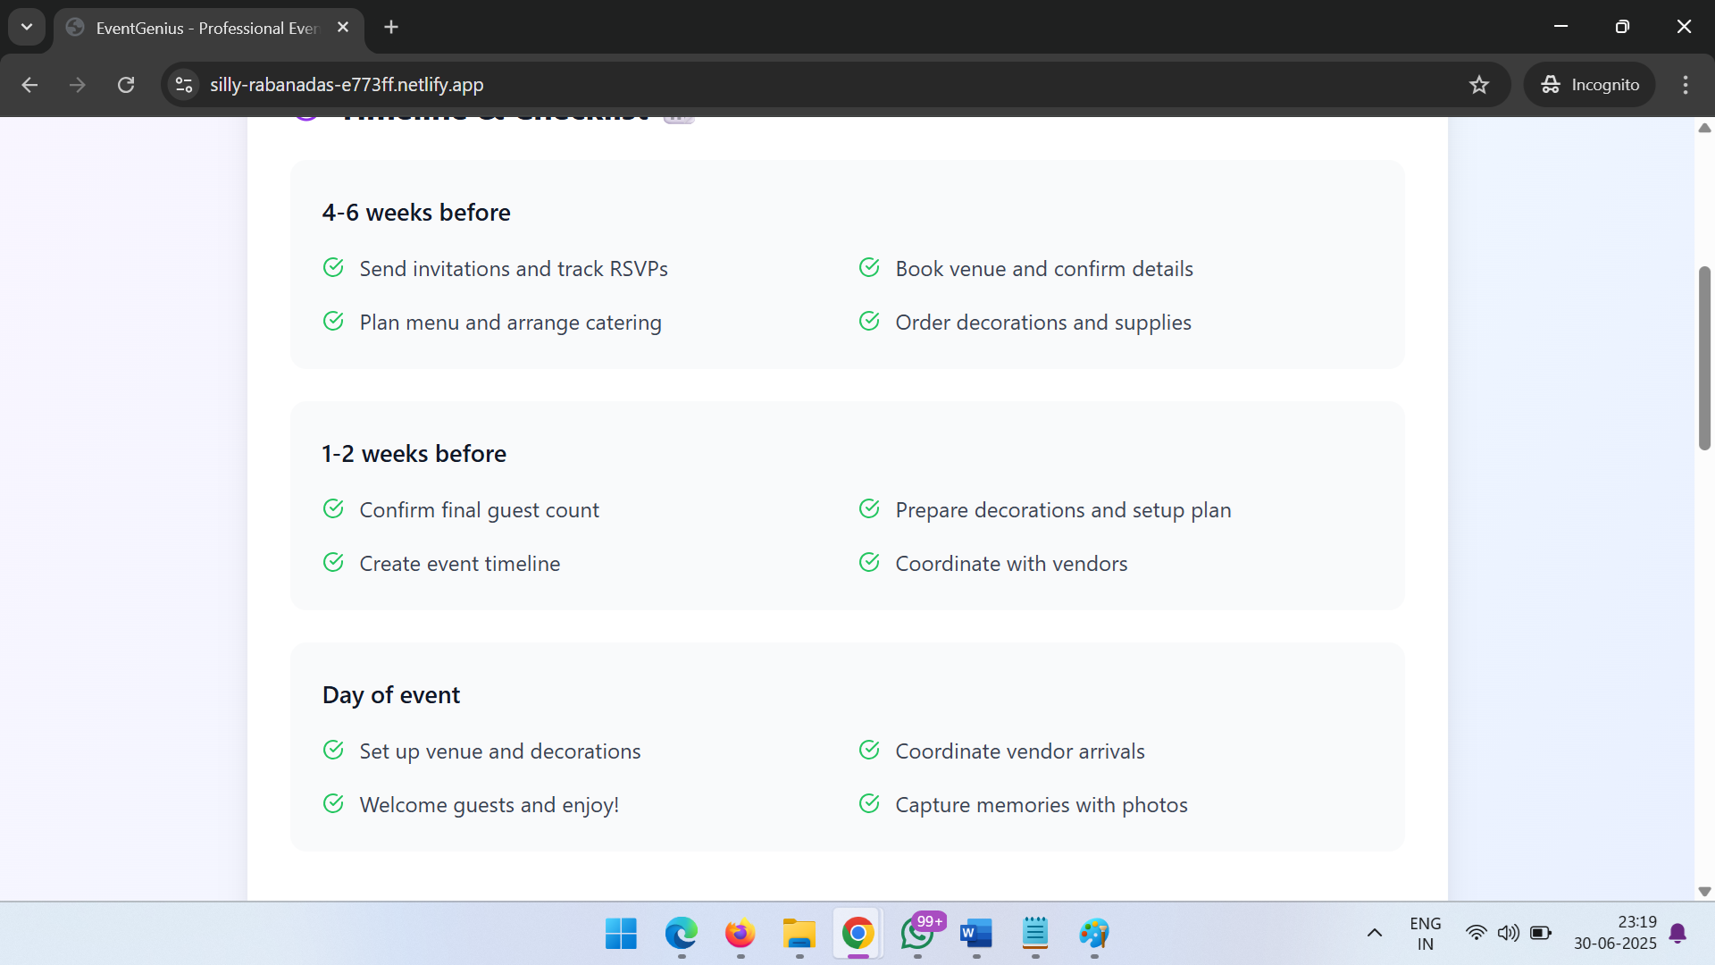Check the Send invitations and track RSVPs item
1715x965 pixels.
point(333,268)
